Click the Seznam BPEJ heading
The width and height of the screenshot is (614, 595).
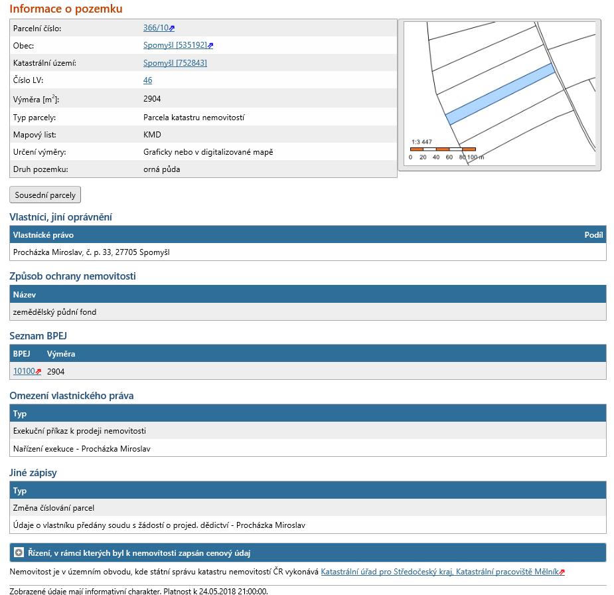coord(38,336)
